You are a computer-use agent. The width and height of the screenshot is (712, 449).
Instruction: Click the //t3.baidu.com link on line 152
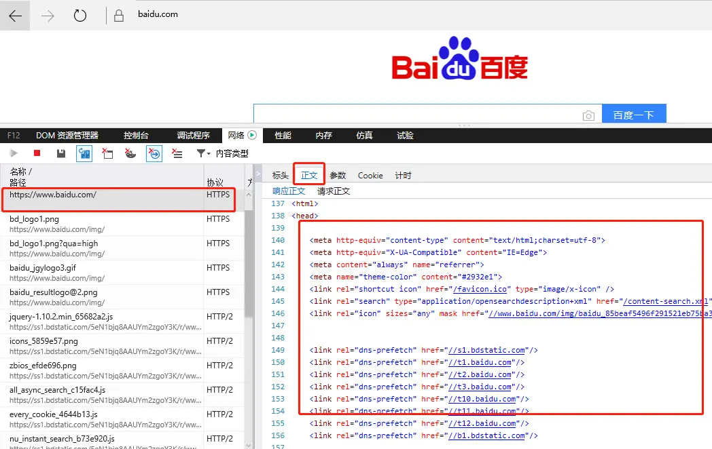click(480, 387)
